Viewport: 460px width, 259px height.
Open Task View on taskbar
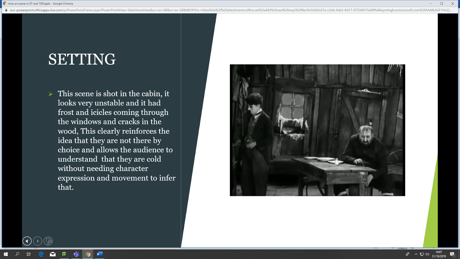(x=29, y=254)
